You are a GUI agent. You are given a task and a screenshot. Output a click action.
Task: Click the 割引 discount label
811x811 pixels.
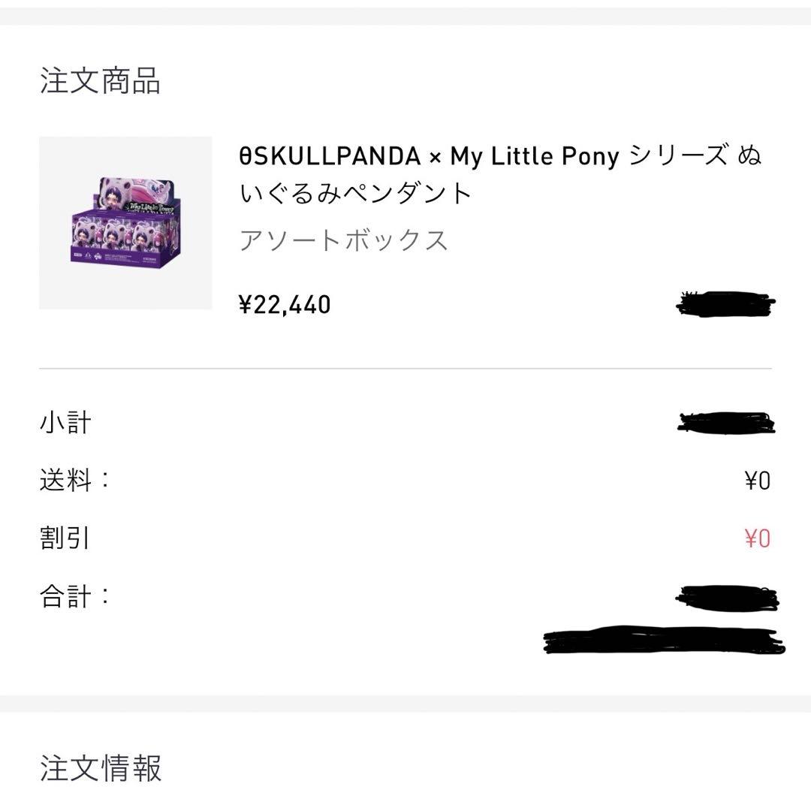click(x=65, y=538)
